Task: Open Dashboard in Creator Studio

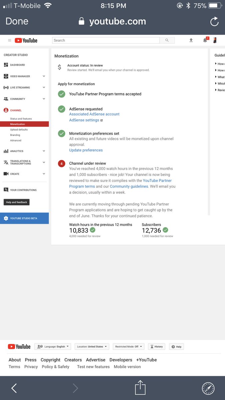Action: click(x=17, y=65)
